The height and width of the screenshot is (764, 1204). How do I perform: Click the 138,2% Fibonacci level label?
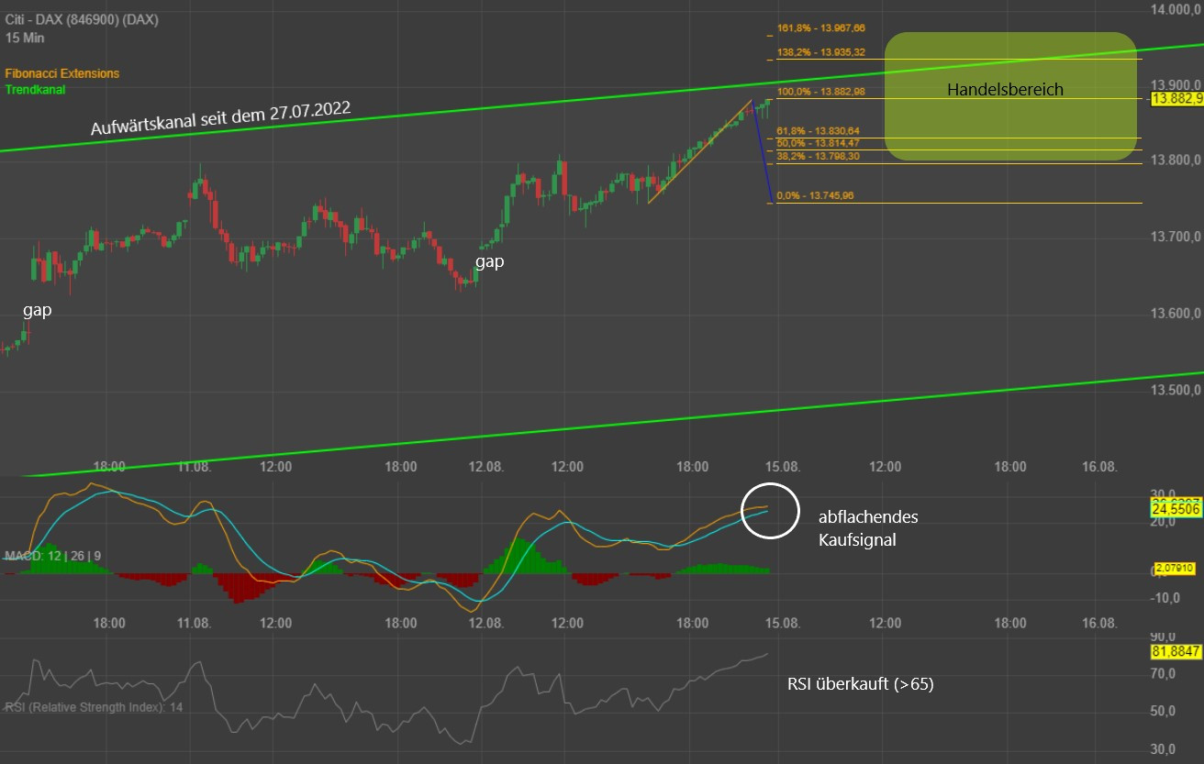coord(820,52)
